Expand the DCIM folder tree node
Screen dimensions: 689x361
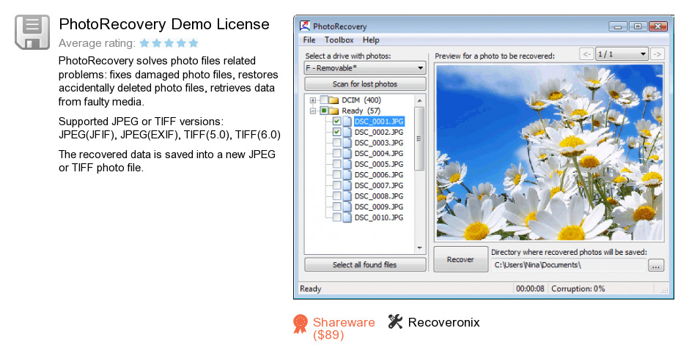tap(313, 100)
